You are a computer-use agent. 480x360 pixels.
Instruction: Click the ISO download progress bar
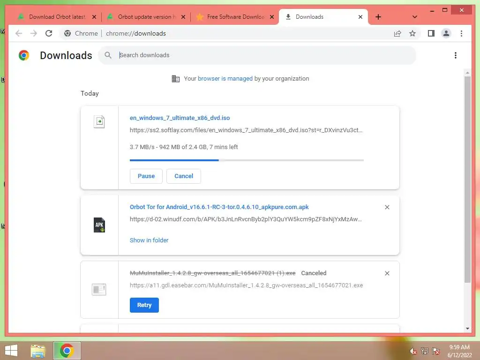click(247, 160)
